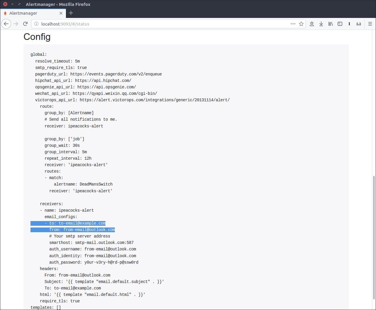Open the Firefox downloads panel
Image resolution: width=376 pixels, height=310 pixels.
[x=321, y=24]
